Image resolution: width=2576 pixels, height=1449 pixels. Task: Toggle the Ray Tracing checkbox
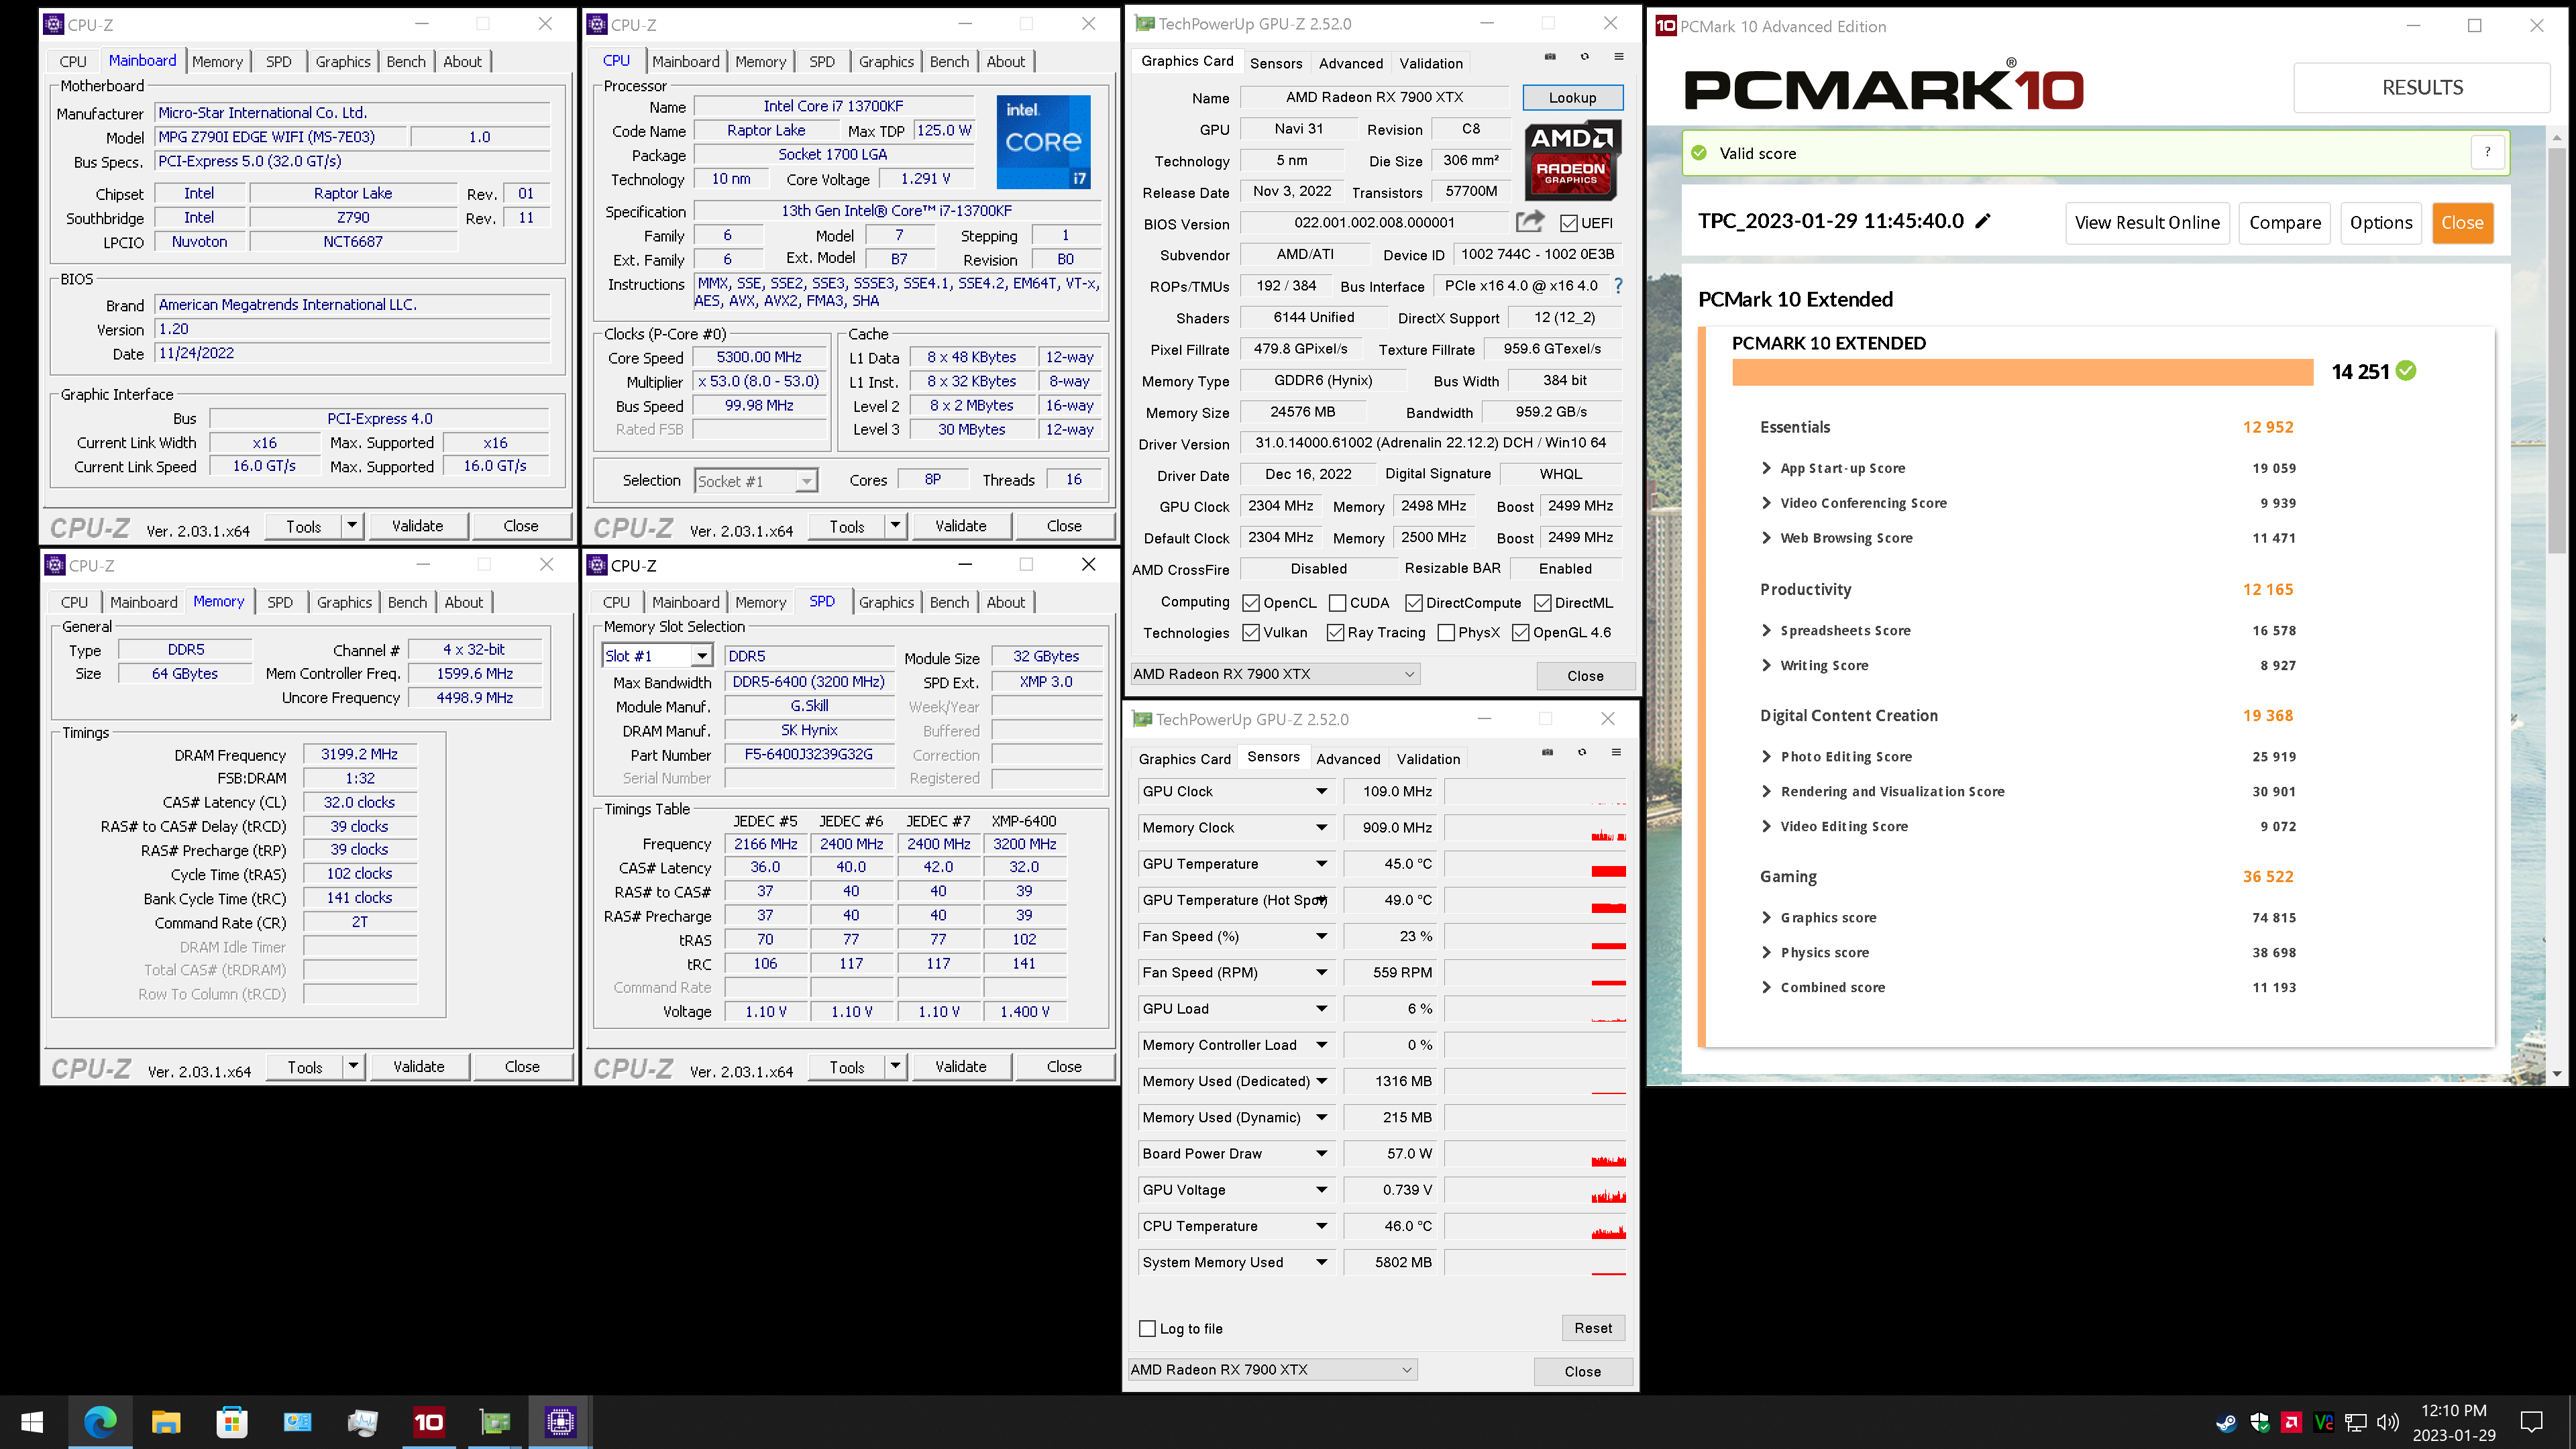(1335, 633)
